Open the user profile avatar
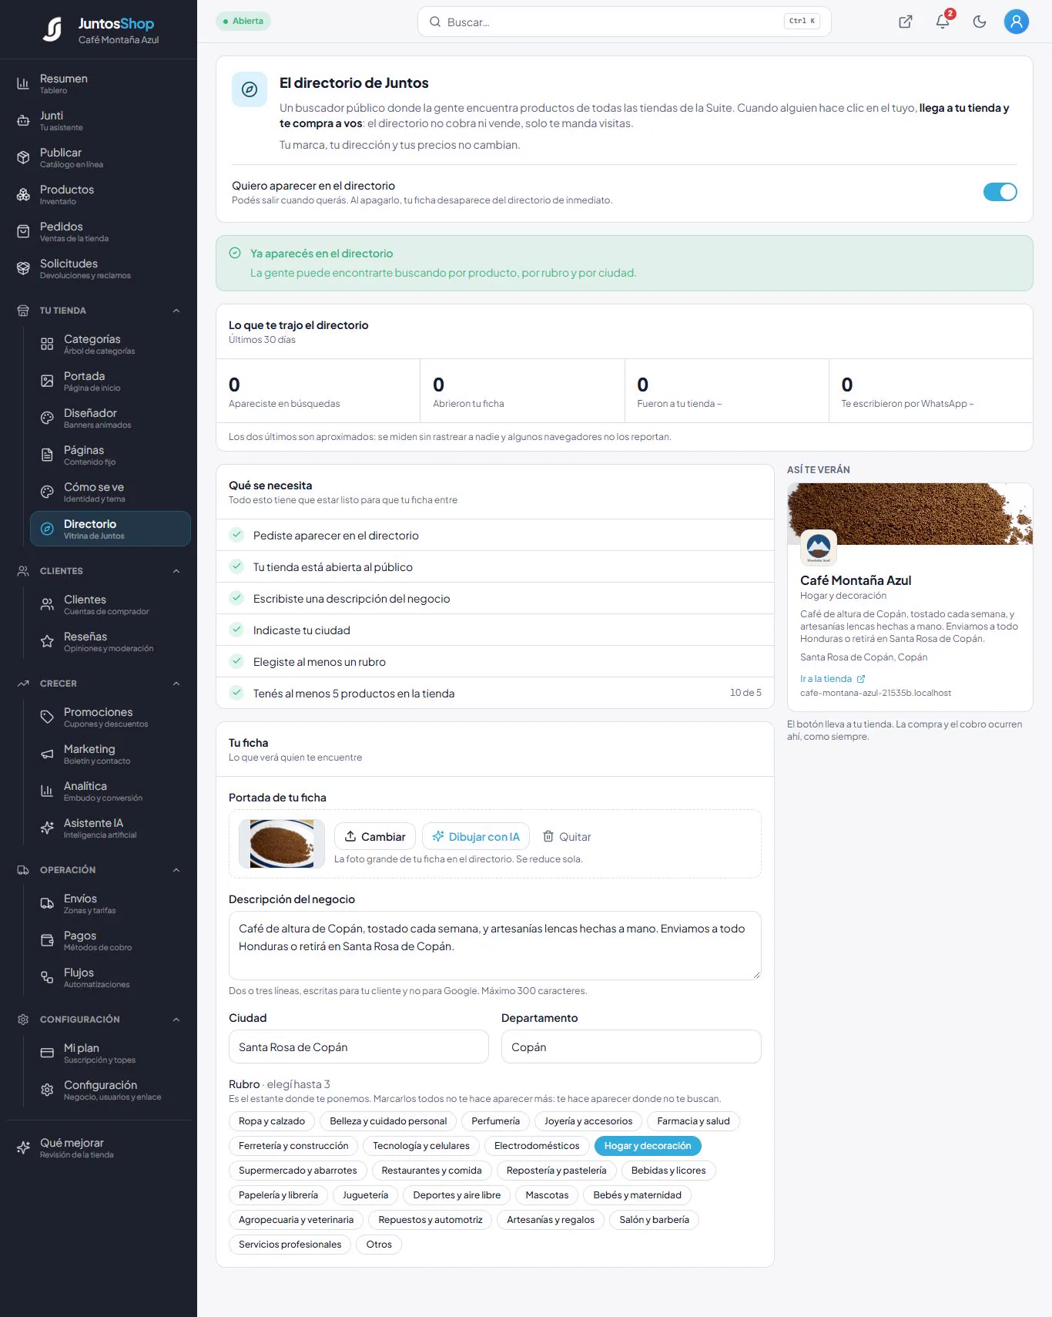This screenshot has width=1052, height=1317. pyautogui.click(x=1017, y=22)
